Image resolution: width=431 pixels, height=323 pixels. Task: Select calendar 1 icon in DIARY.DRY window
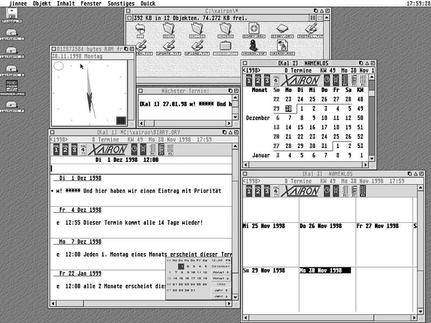(56, 149)
